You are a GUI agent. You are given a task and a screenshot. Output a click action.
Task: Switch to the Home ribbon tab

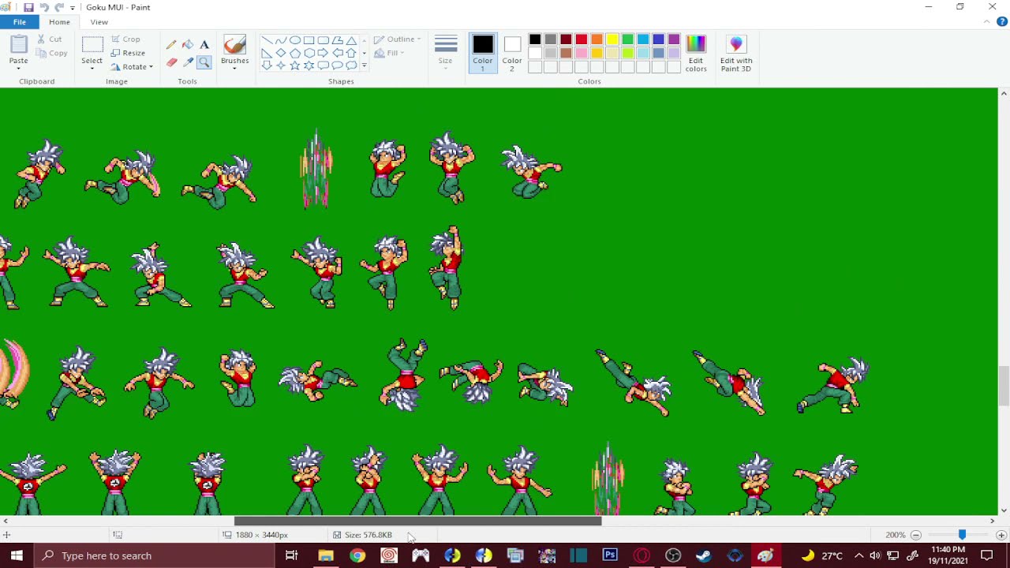(x=59, y=22)
